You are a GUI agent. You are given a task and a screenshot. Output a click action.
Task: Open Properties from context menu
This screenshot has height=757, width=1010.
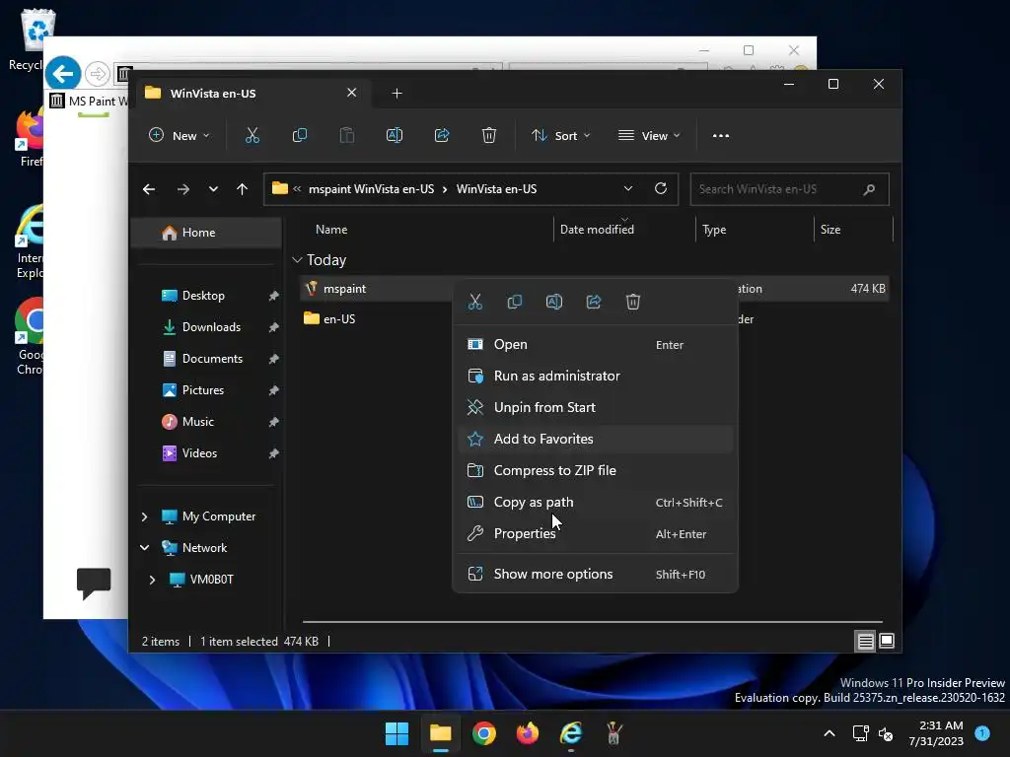595,533
